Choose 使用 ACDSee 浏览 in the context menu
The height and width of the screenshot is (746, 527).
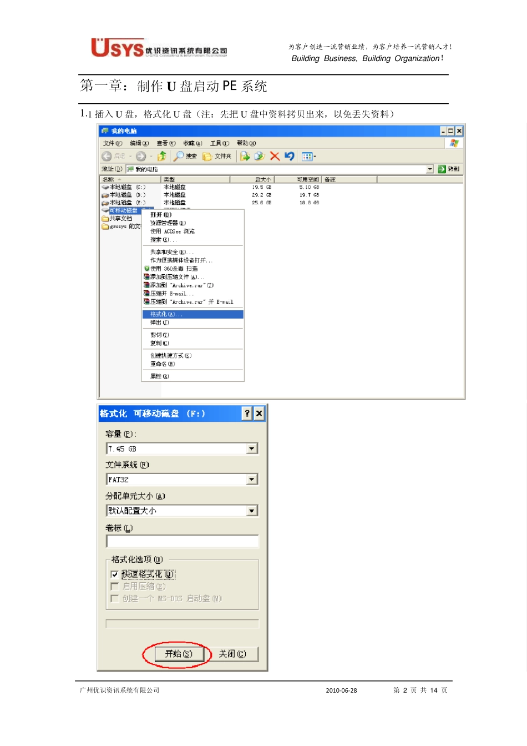(x=193, y=231)
